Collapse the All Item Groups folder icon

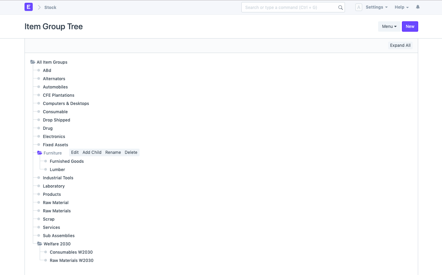33,62
